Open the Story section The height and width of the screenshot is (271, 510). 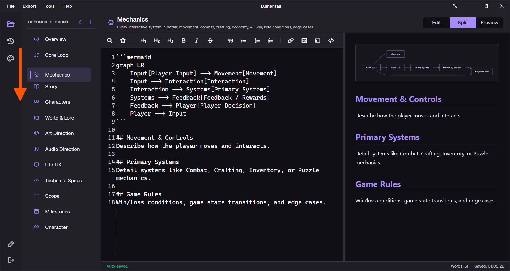click(59, 87)
